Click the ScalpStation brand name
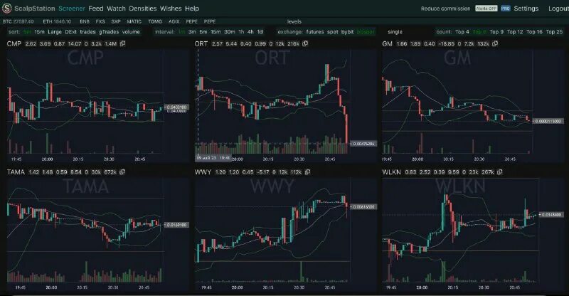The height and width of the screenshot is (296, 569). tap(34, 9)
